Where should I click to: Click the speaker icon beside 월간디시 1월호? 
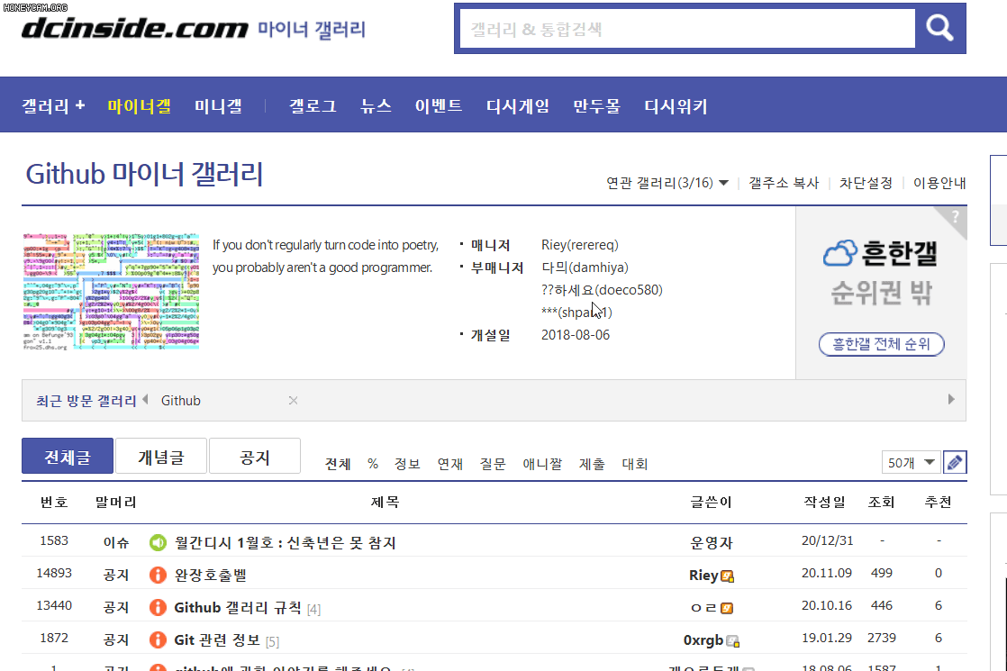pyautogui.click(x=158, y=542)
